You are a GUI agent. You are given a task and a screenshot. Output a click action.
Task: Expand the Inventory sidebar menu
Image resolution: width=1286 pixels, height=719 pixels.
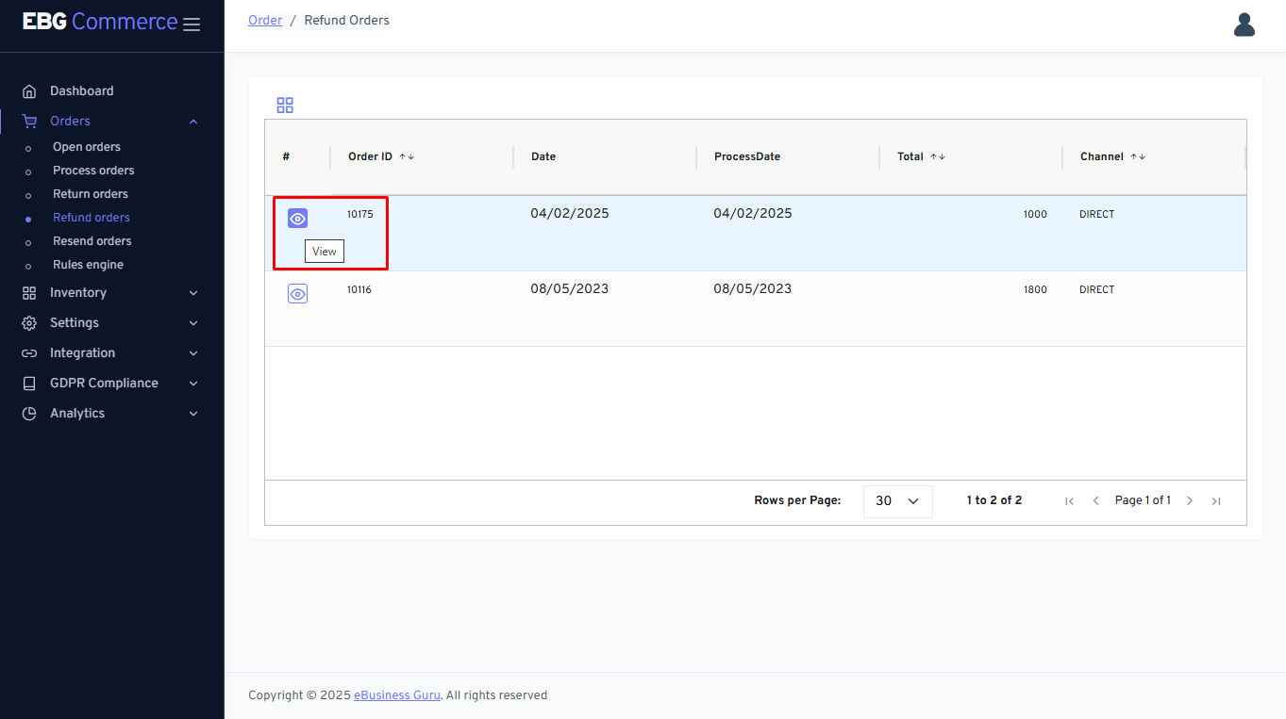[x=111, y=293]
